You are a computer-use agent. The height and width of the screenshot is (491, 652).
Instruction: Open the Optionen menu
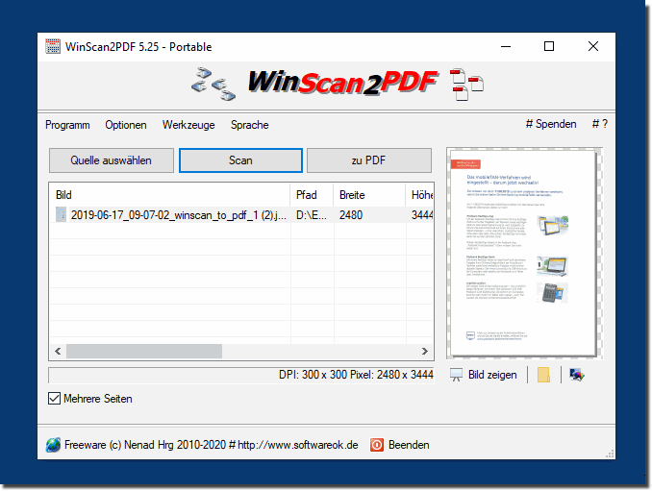click(126, 125)
